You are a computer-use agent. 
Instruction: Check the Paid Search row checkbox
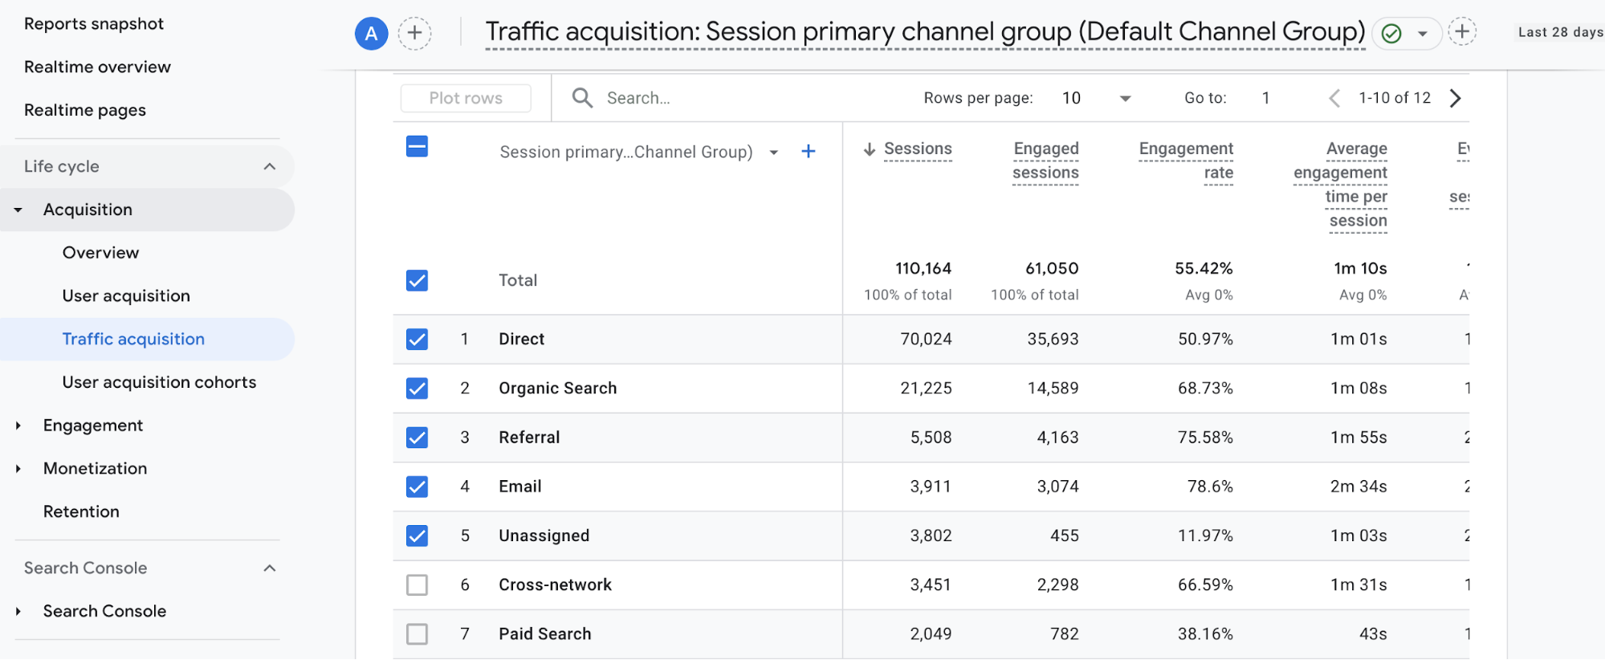click(x=417, y=634)
